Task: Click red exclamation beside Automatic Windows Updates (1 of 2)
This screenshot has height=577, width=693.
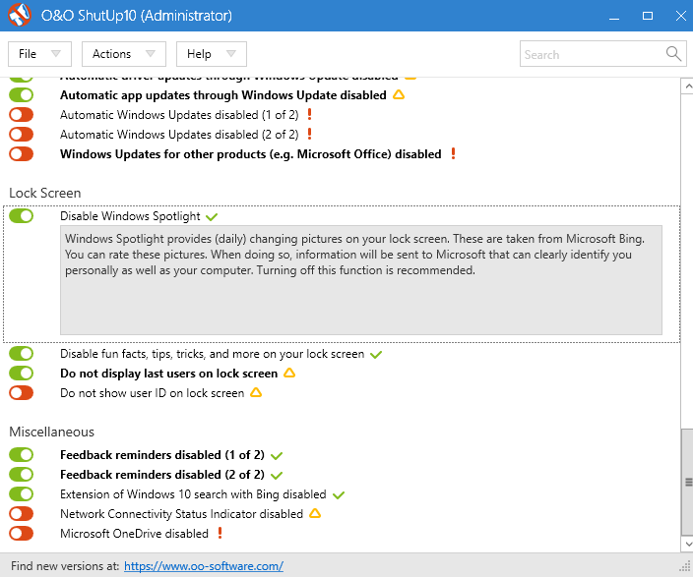Action: tap(309, 114)
